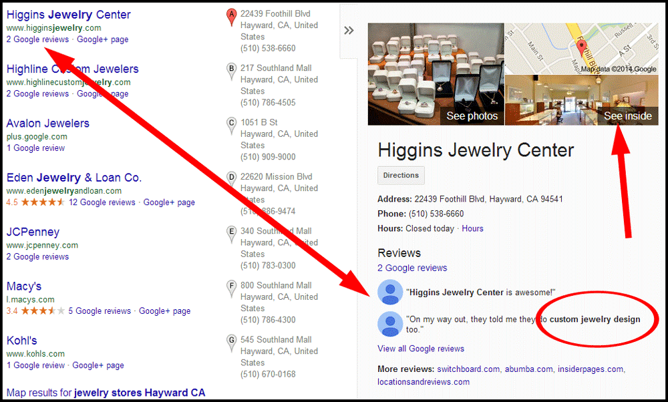Select map pin B for Highline Custom Jewelers
The width and height of the screenshot is (668, 402).
click(x=231, y=71)
